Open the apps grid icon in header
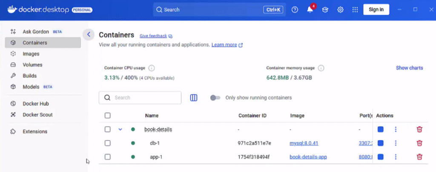Screen dimensions: 436x172 355,10
